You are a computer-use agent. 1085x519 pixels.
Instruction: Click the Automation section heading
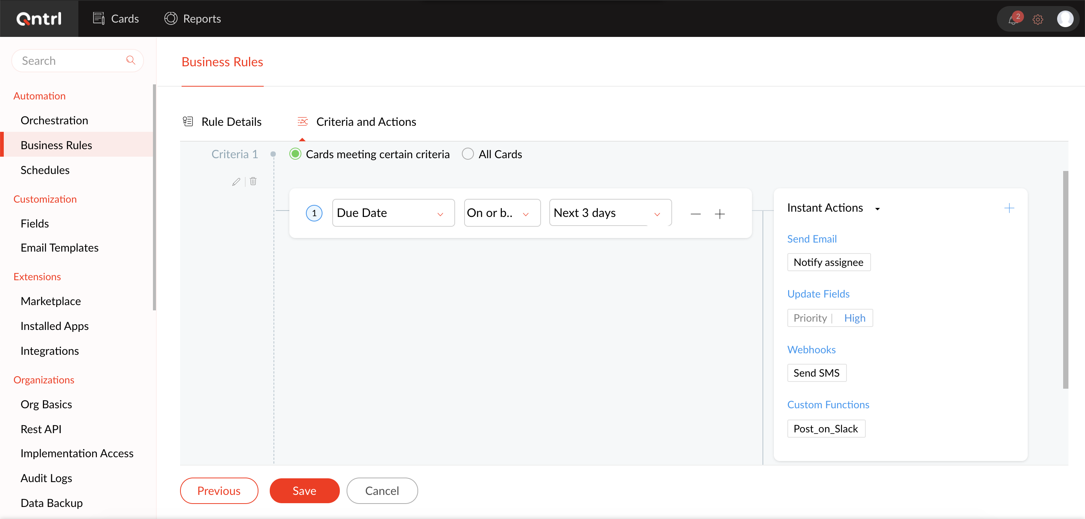click(x=40, y=96)
